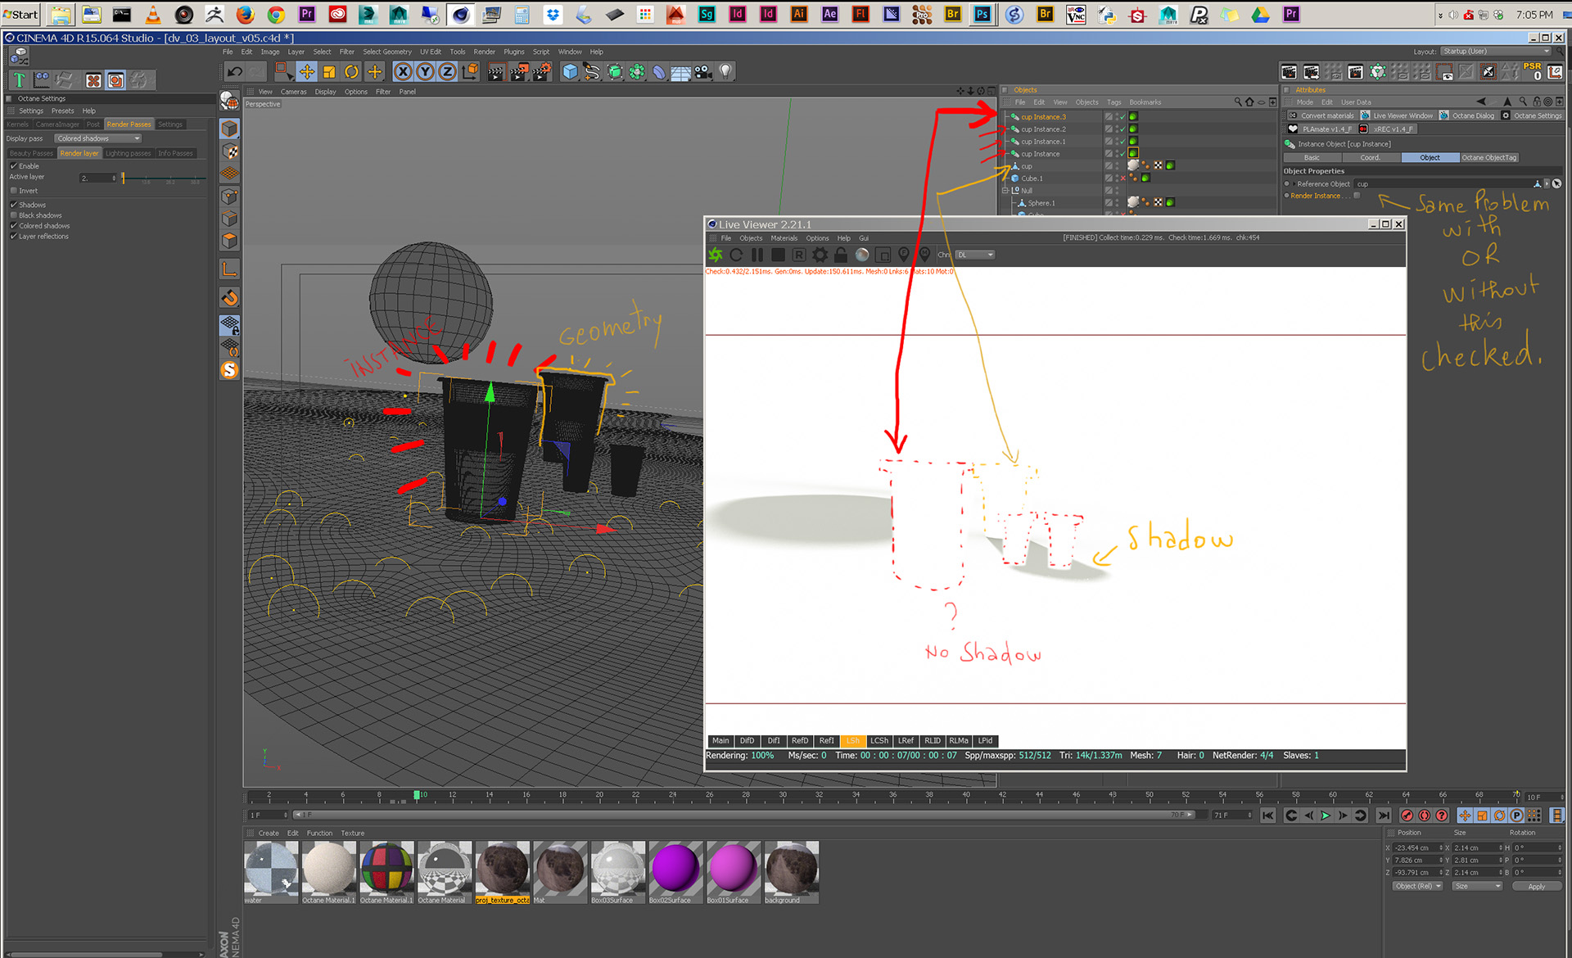Open the spline pen tool
Screen dimensions: 1572x958
[x=592, y=72]
